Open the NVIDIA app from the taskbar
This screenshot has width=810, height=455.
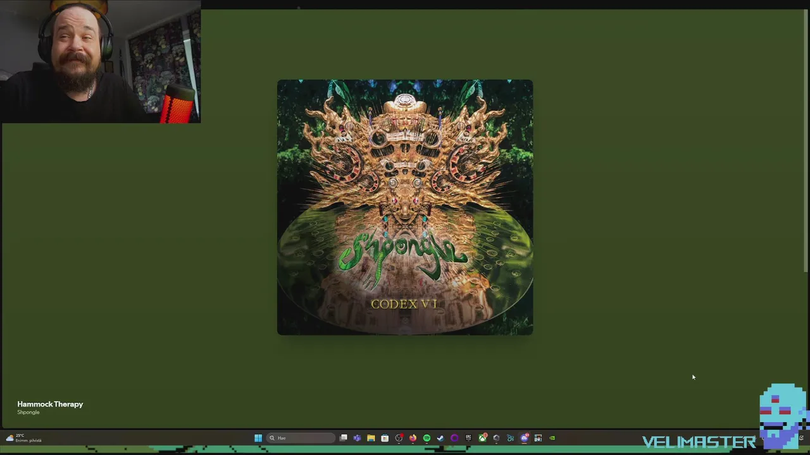pos(552,438)
